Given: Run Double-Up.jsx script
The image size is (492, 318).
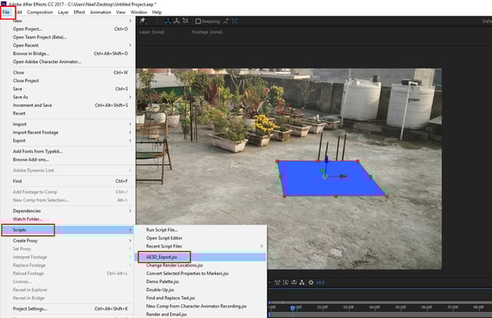Looking at the screenshot, I should pyautogui.click(x=201, y=290).
